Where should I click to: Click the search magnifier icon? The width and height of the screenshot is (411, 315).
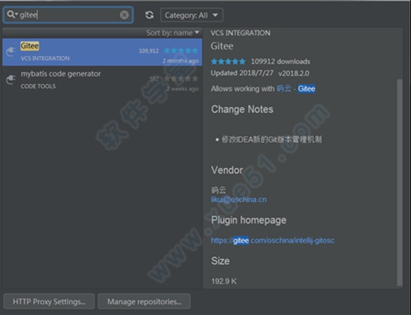point(12,14)
